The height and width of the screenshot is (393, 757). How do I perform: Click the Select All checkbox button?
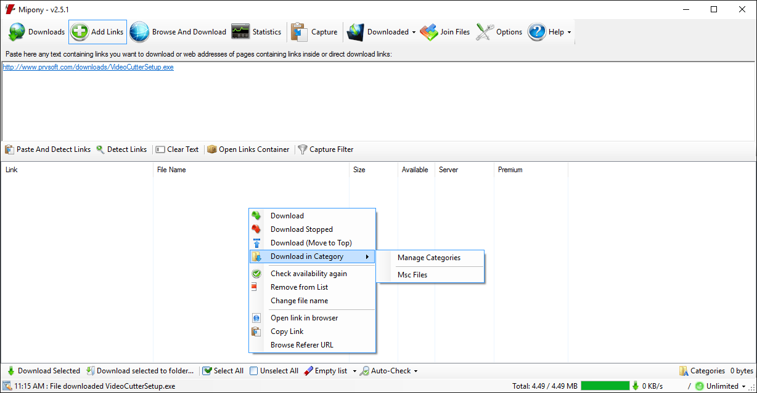tap(208, 371)
